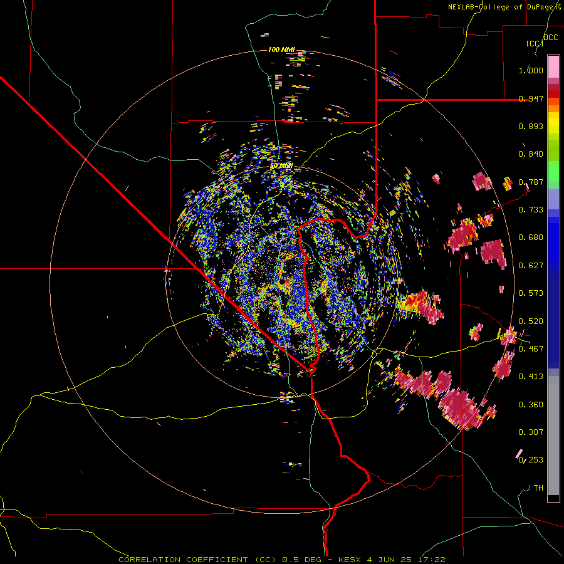Click the 0.413 scale value
Viewport: 564px width, 564px height.
click(x=531, y=377)
